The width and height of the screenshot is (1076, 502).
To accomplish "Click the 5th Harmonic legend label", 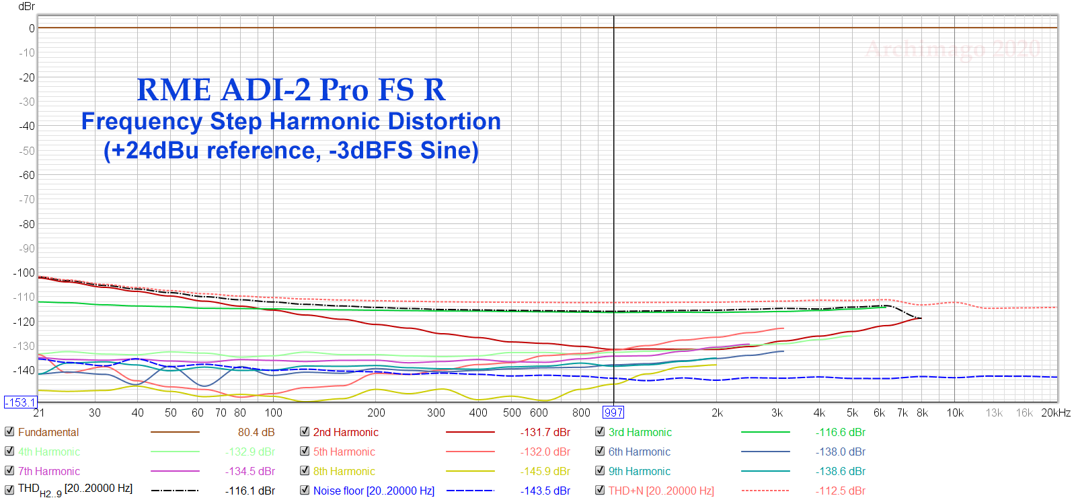I will tap(344, 452).
